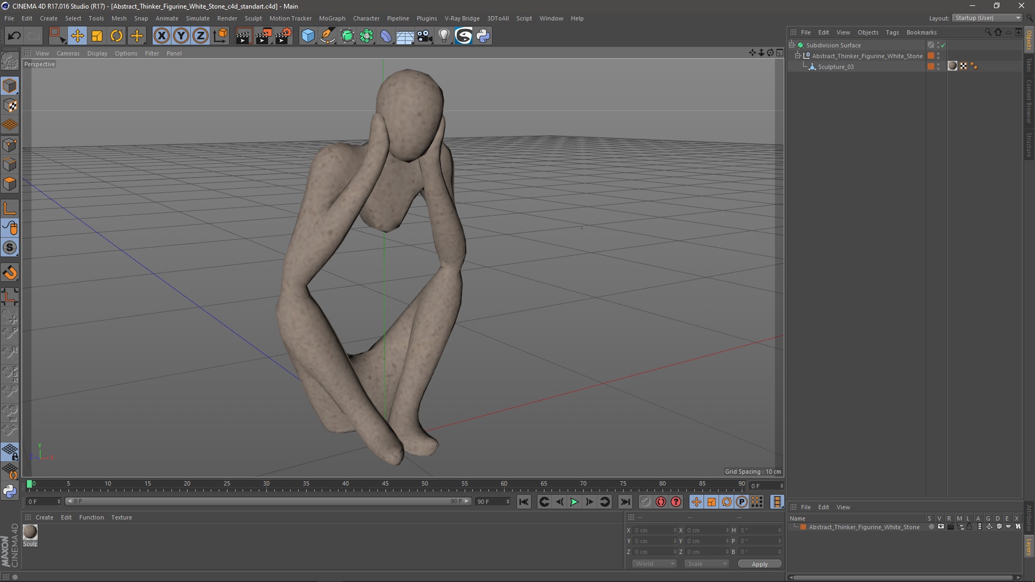Toggle Z-axis lock
Viewport: 1035px width, 582px height.
click(x=201, y=36)
